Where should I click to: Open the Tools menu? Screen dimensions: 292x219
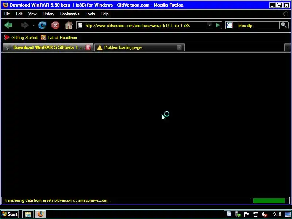tap(90, 14)
